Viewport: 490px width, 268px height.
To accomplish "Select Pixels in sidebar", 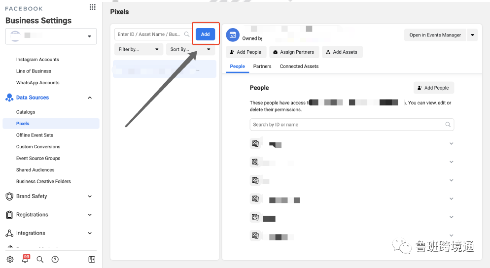I will coord(51,123).
